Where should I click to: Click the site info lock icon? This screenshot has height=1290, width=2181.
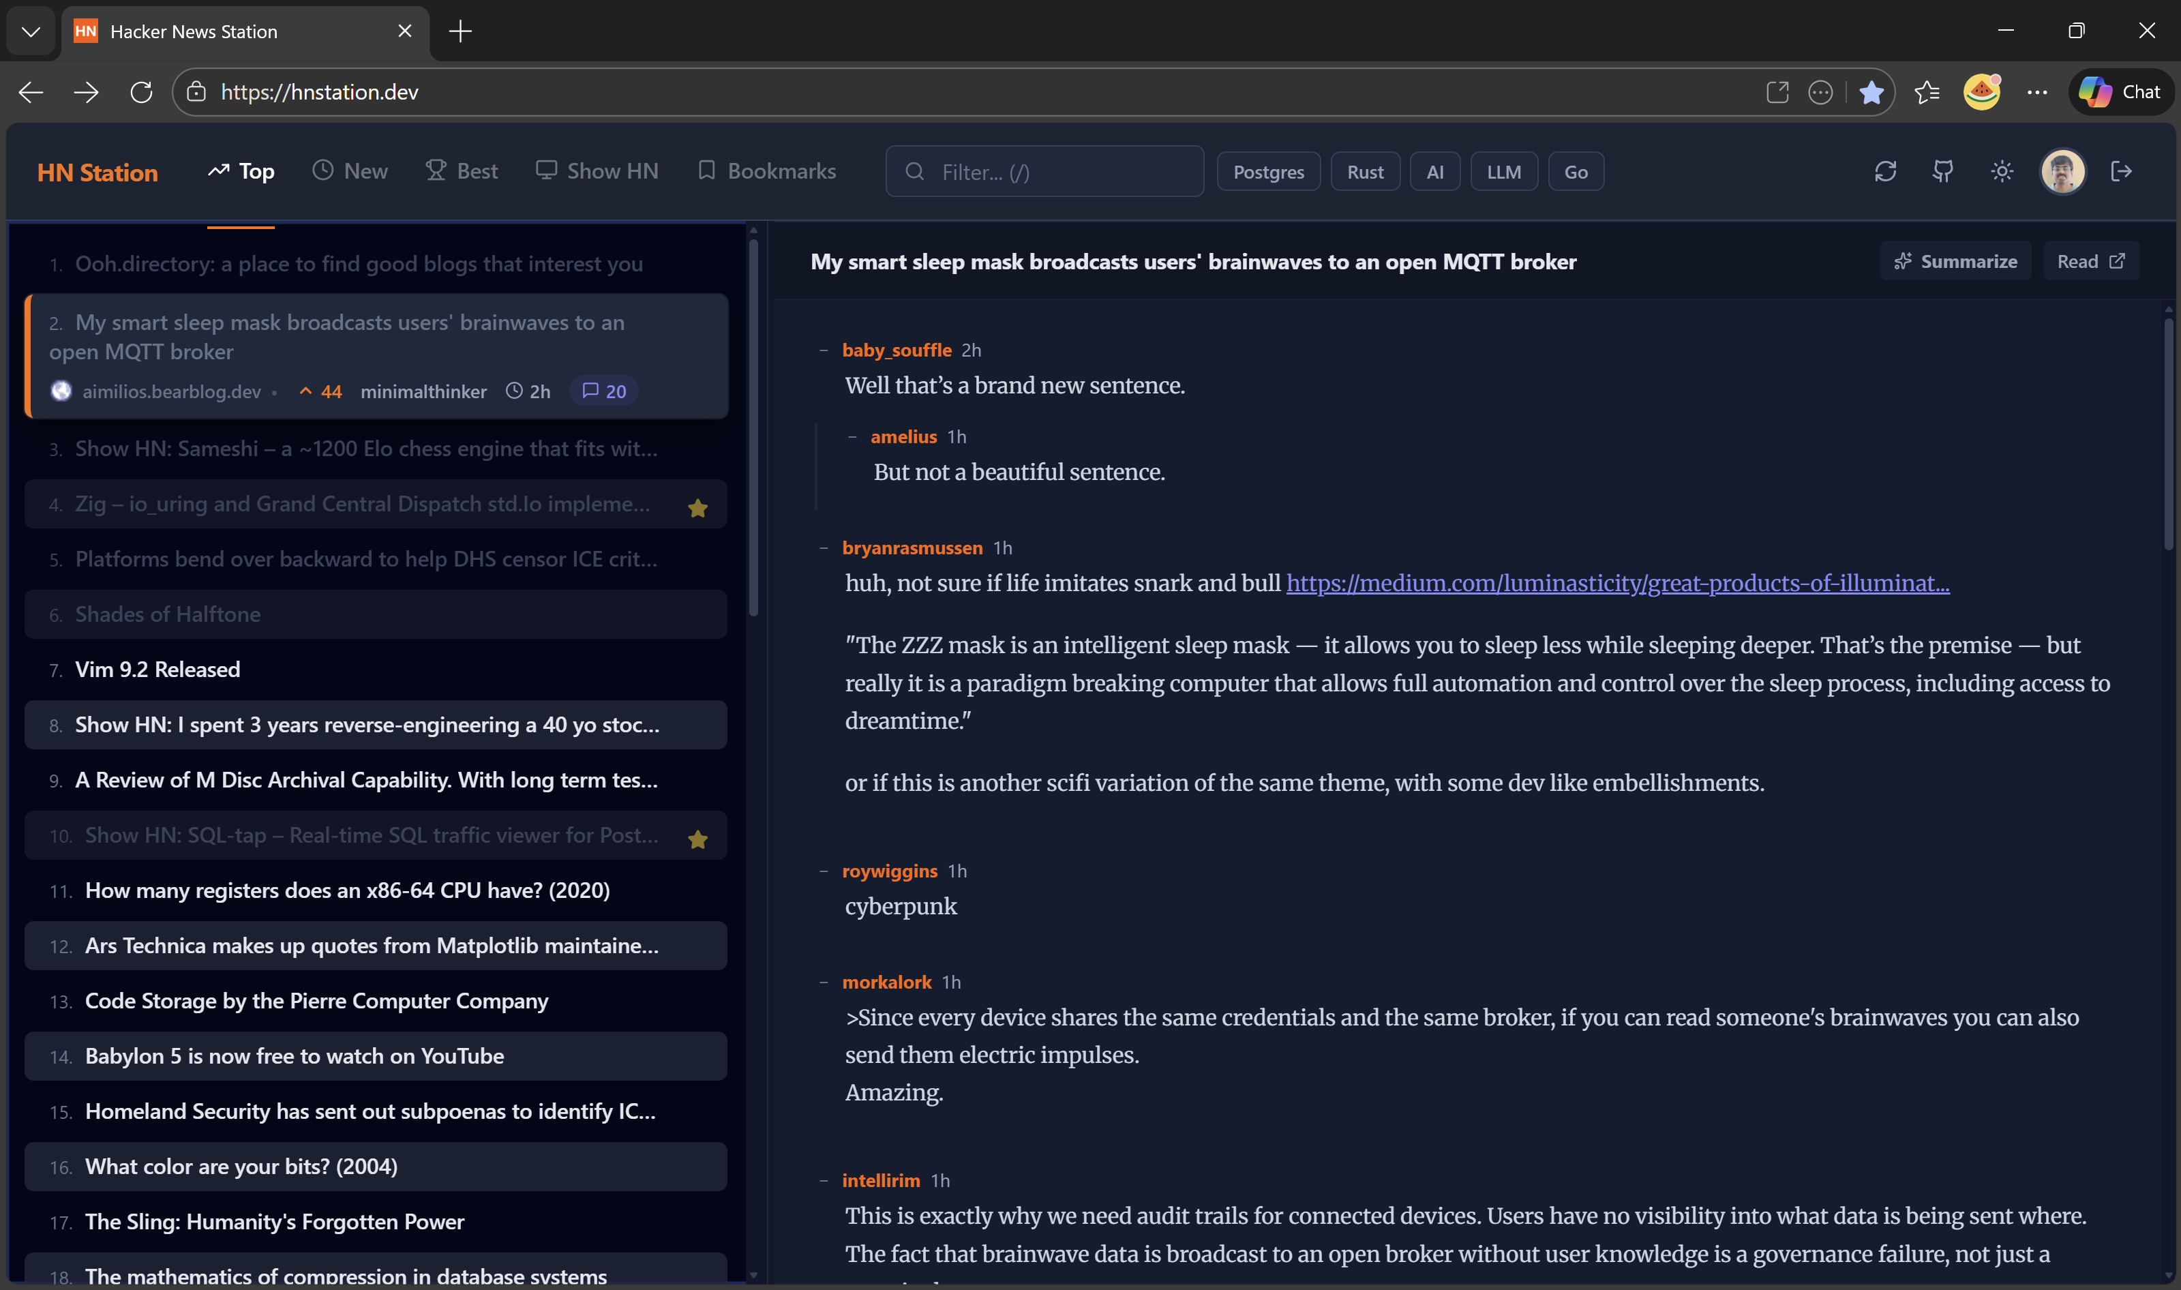click(196, 92)
